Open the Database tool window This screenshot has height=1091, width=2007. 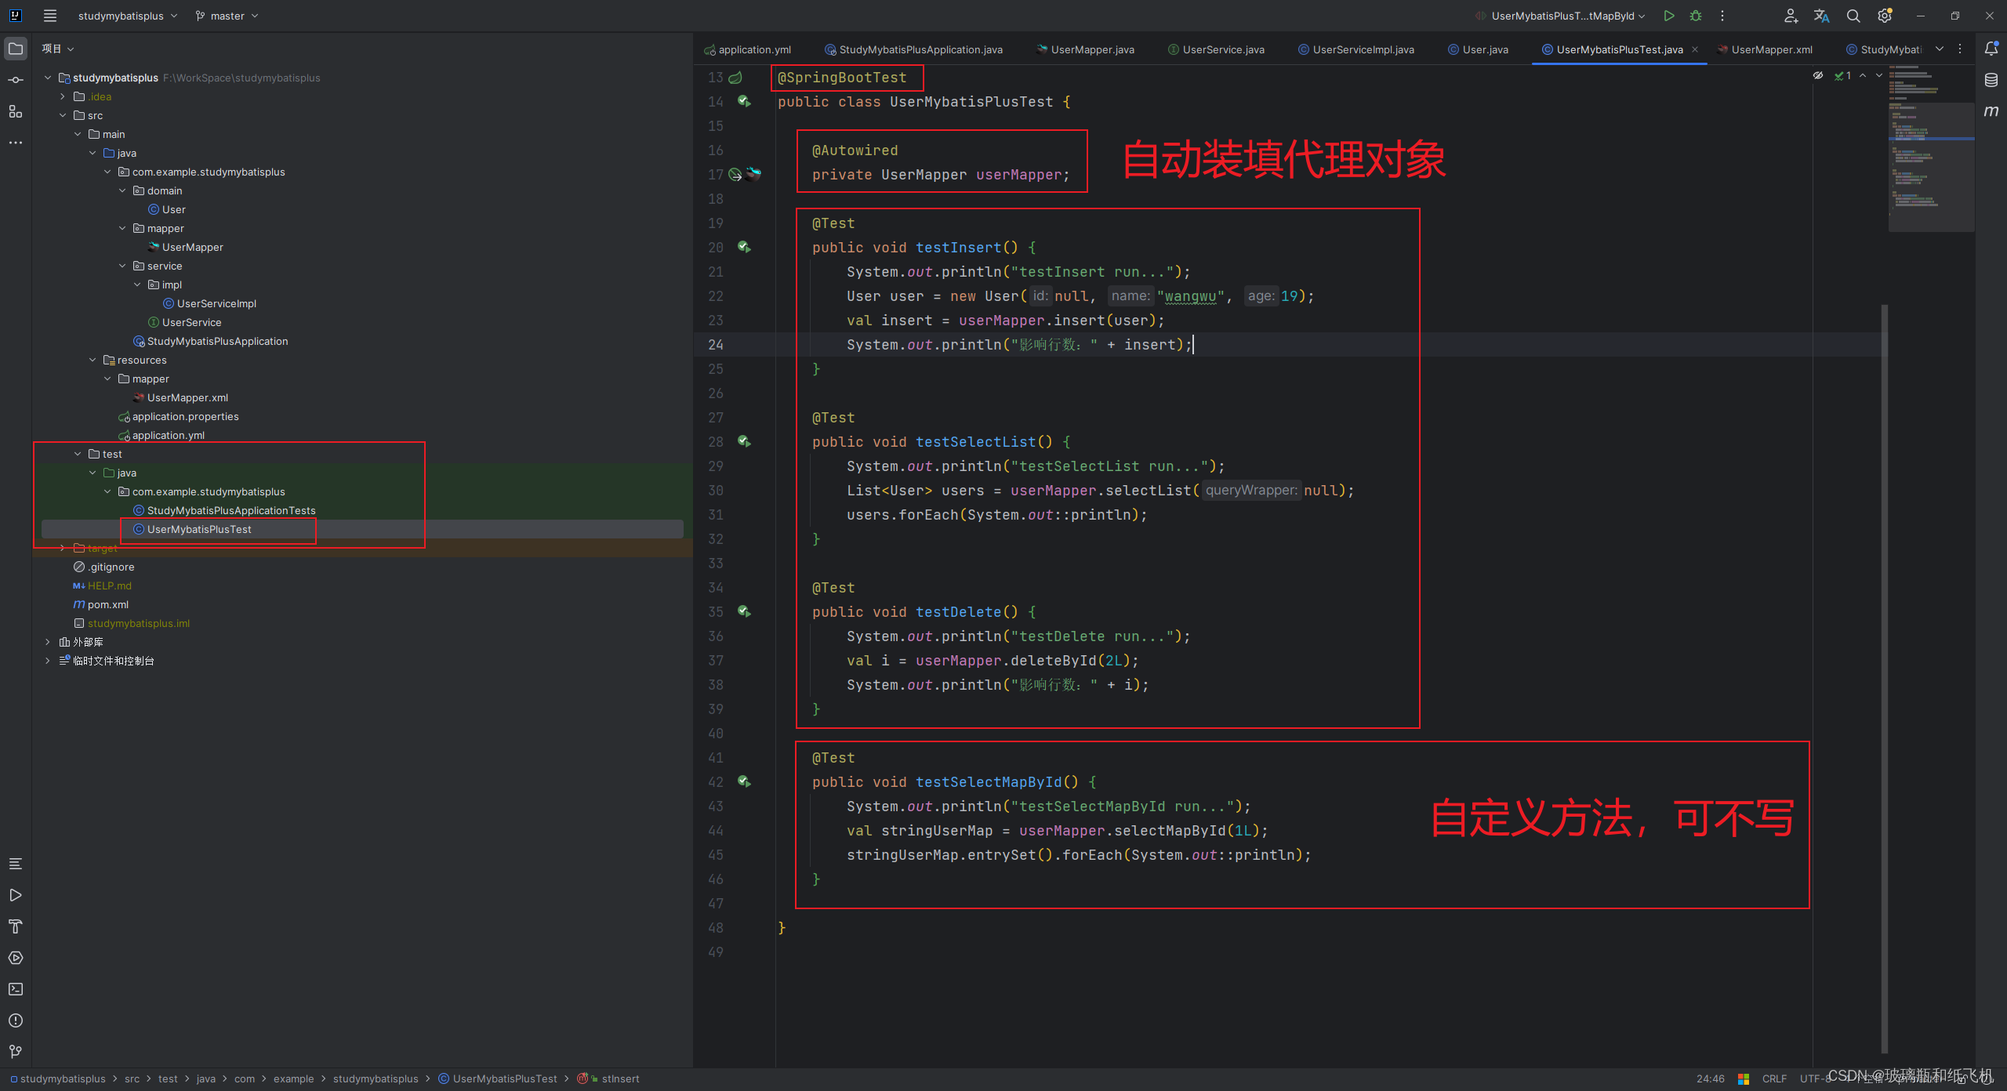tap(1991, 80)
